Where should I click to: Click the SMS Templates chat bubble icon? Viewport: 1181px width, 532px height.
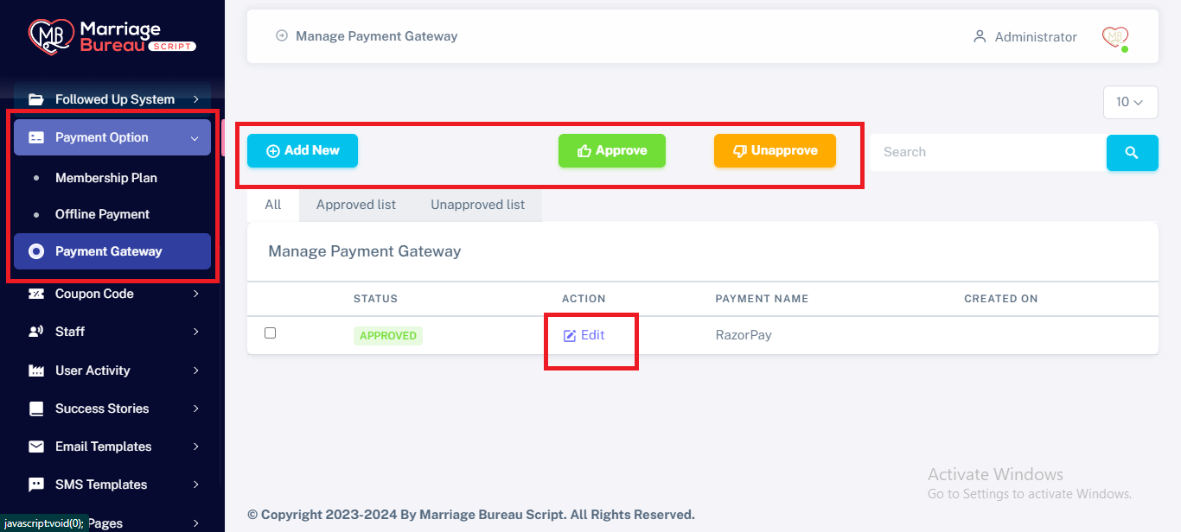(36, 484)
